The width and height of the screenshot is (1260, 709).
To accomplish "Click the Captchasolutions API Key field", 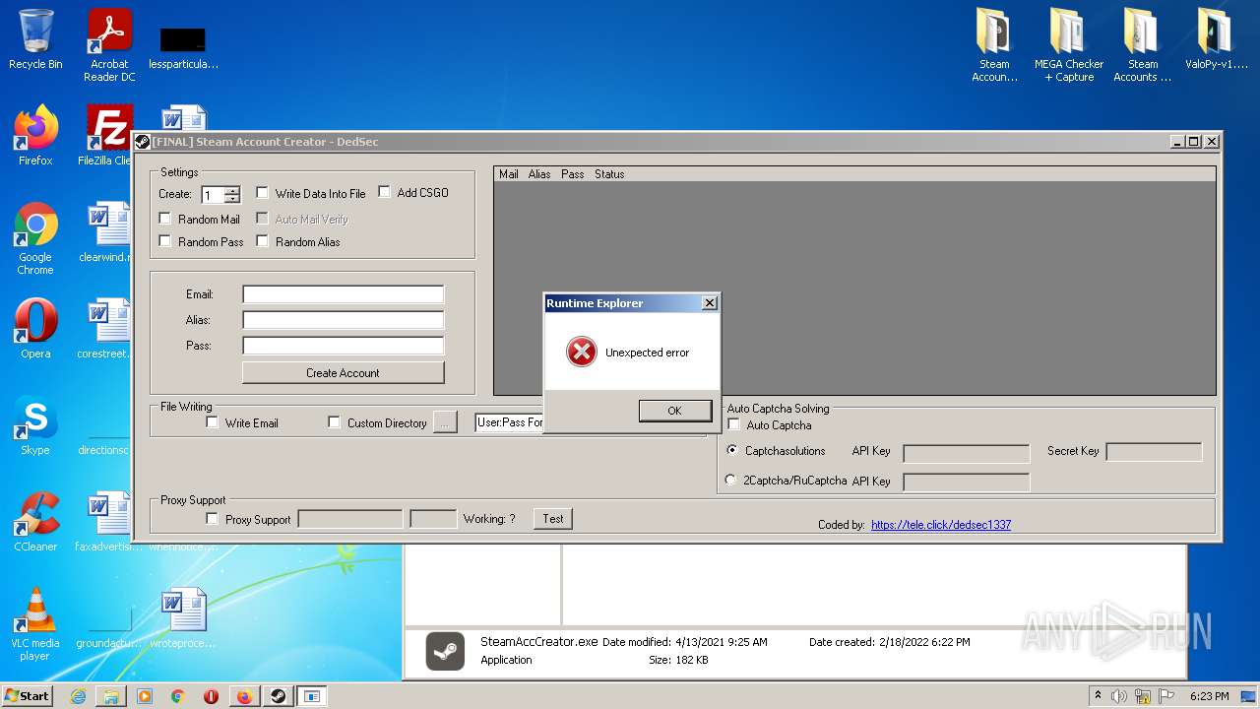I will 967,453.
